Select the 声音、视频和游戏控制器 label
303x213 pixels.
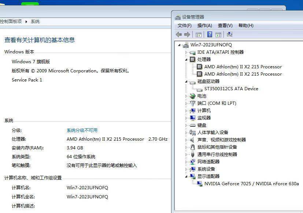222,140
